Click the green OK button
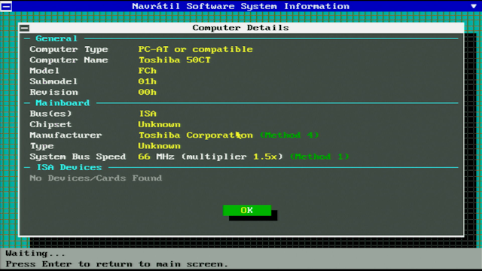The width and height of the screenshot is (482, 271). 247,210
